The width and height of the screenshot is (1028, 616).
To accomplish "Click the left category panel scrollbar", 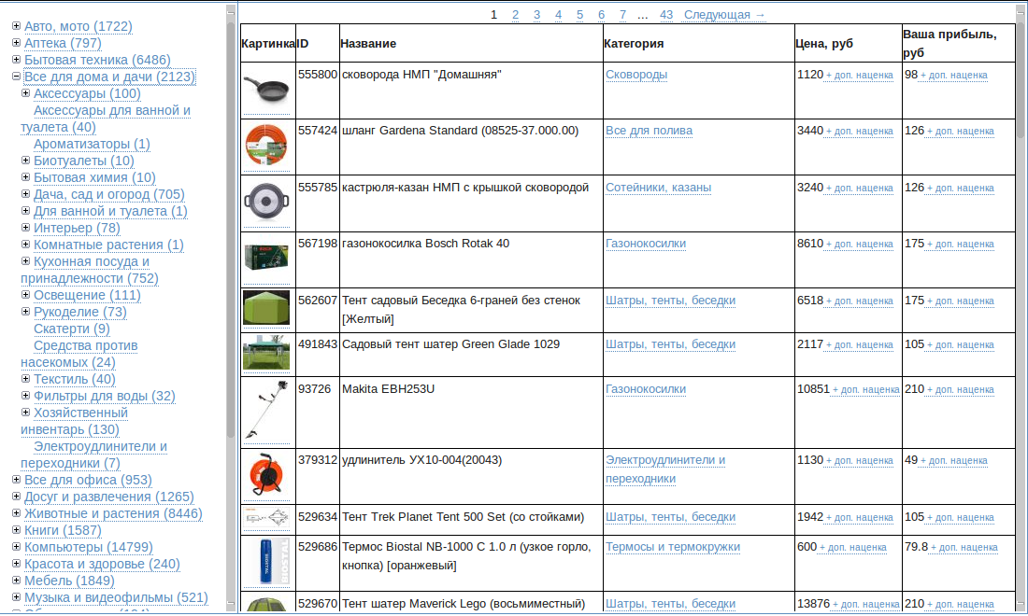I will pyautogui.click(x=231, y=229).
